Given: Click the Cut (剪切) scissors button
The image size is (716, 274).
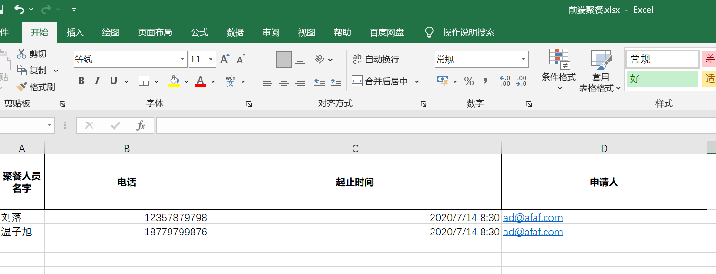Looking at the screenshot, I should [32, 53].
